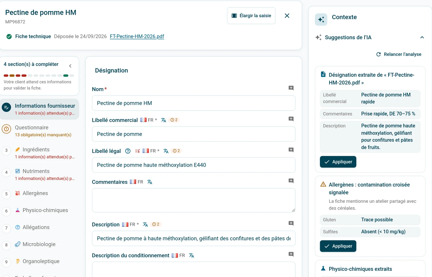Show the 2 warnings on Libellé légal
The height and width of the screenshot is (277, 432).
(176, 151)
